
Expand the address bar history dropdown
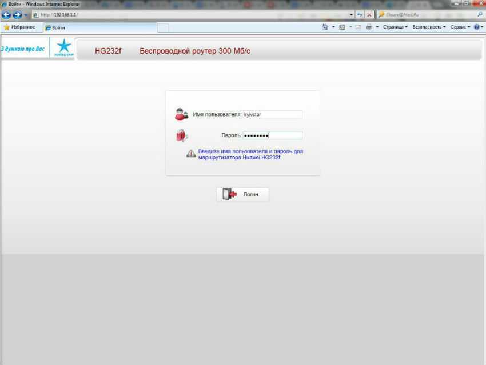[352, 14]
